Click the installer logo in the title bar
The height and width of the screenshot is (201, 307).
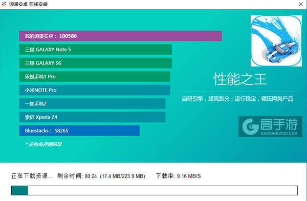[4, 4]
